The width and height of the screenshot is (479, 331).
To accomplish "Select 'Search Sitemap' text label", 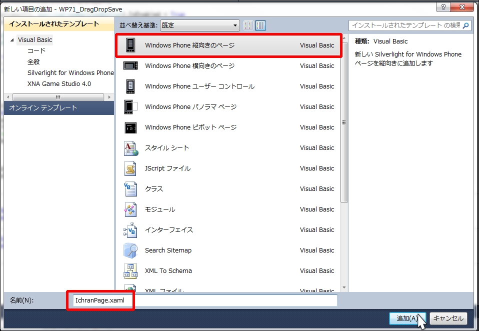I will click(x=168, y=250).
